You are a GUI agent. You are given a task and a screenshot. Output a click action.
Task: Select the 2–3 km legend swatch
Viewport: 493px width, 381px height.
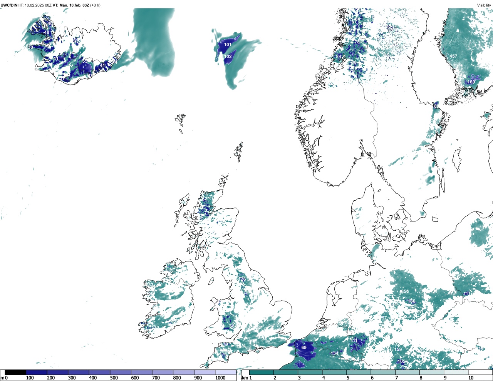click(286, 373)
